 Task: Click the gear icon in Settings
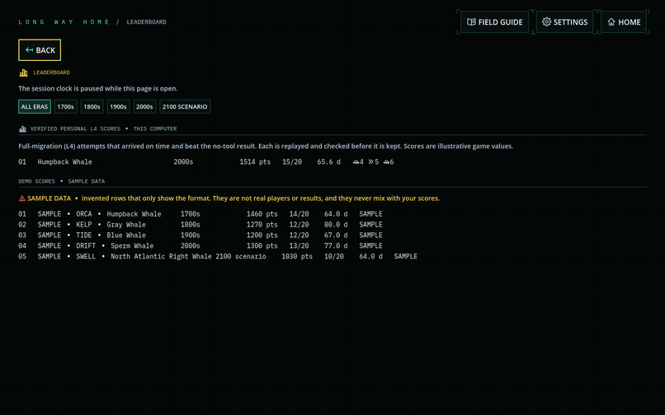(x=547, y=22)
